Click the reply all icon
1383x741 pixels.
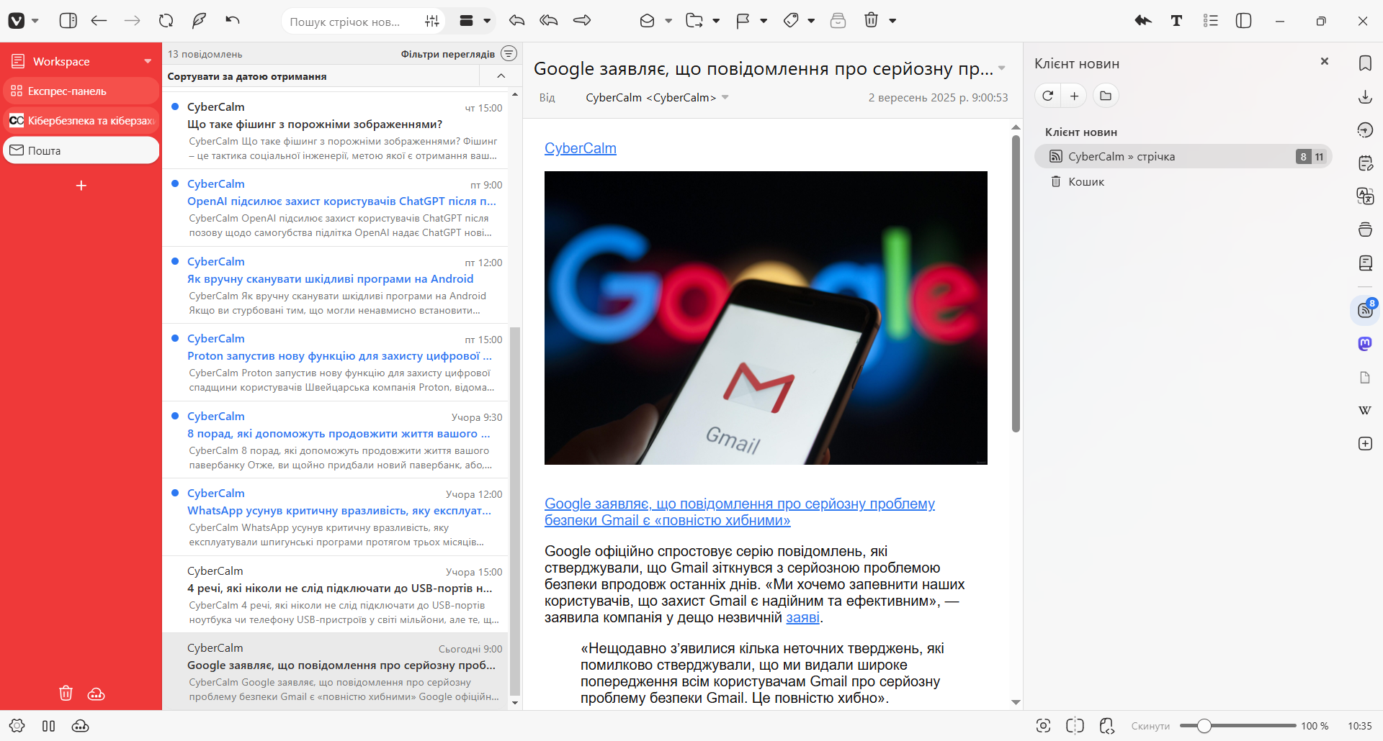pyautogui.click(x=549, y=21)
